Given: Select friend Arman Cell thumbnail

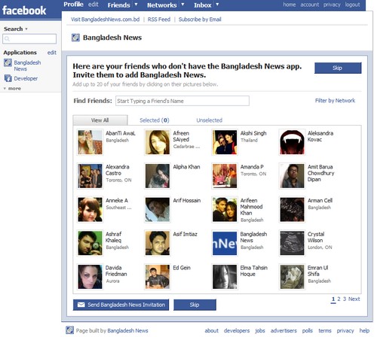Looking at the screenshot, I should [x=292, y=209].
